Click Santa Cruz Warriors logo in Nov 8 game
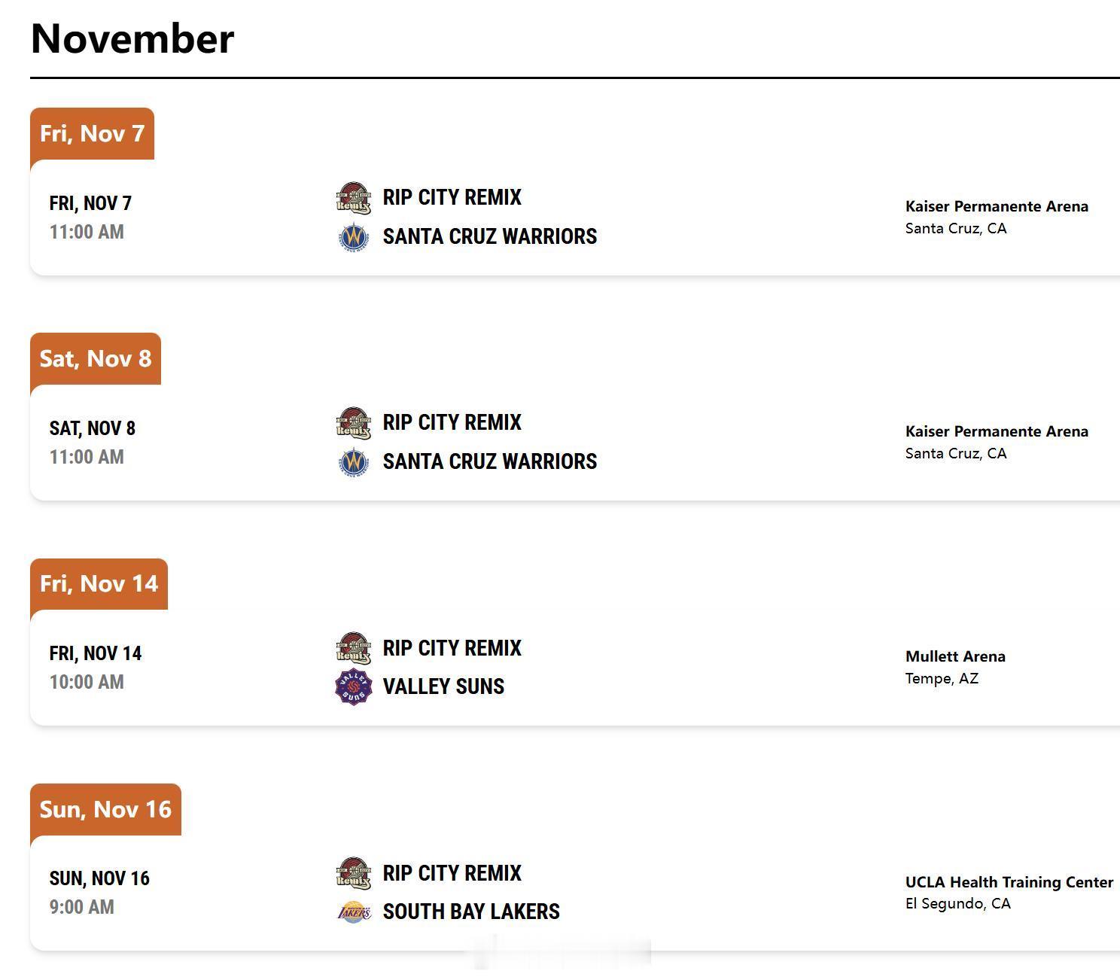1120x980 pixels. coord(353,462)
